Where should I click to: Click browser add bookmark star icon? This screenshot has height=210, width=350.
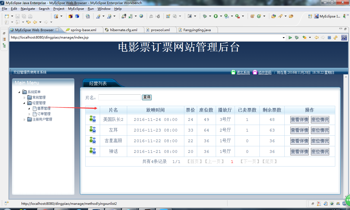click(x=305, y=37)
